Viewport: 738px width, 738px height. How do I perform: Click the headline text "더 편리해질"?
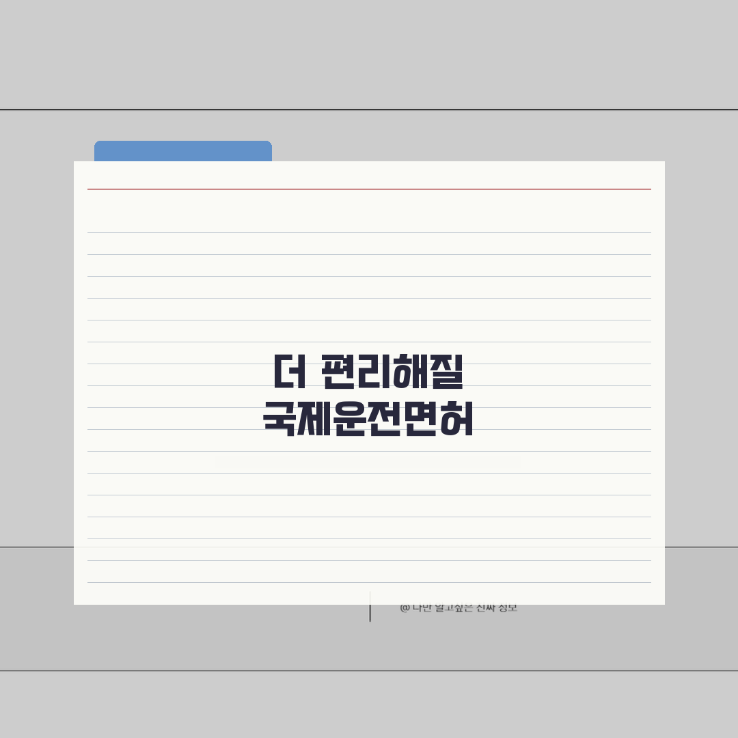pyautogui.click(x=368, y=371)
